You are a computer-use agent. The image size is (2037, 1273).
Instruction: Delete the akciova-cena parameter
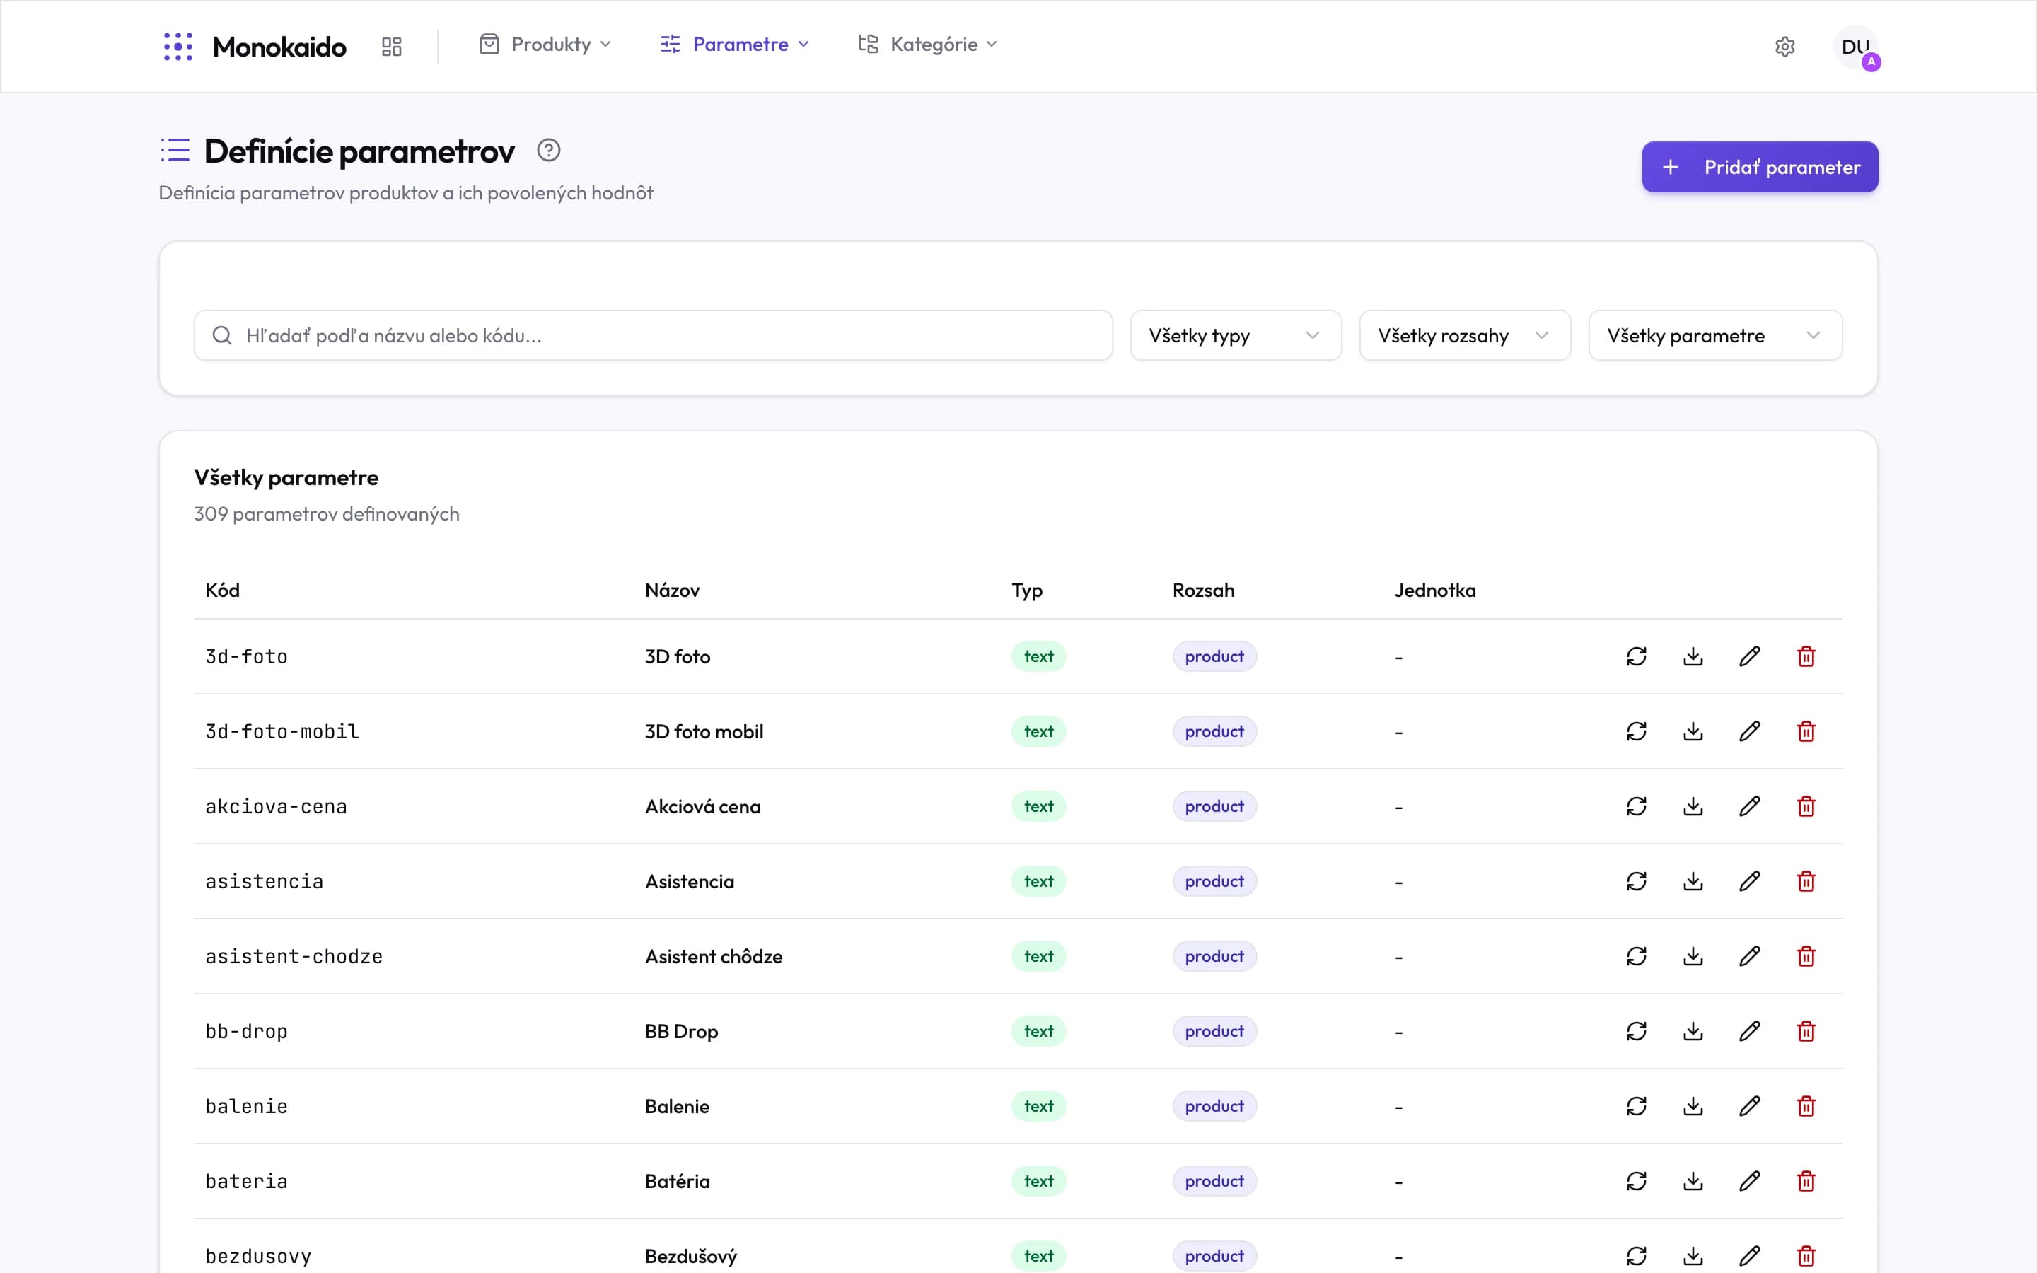tap(1806, 806)
